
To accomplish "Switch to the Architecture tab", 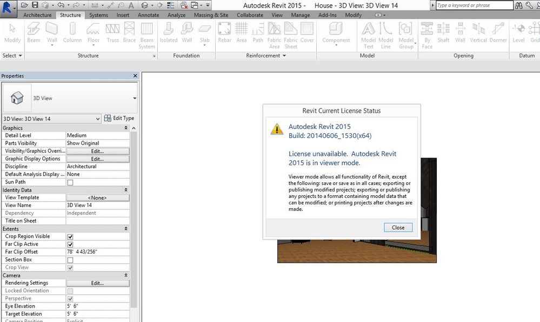I will pos(37,15).
